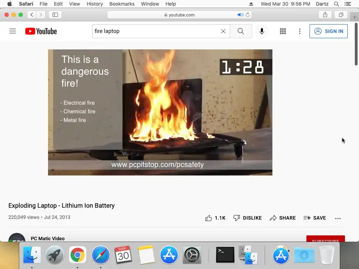Click the video player to pause

coord(160,112)
